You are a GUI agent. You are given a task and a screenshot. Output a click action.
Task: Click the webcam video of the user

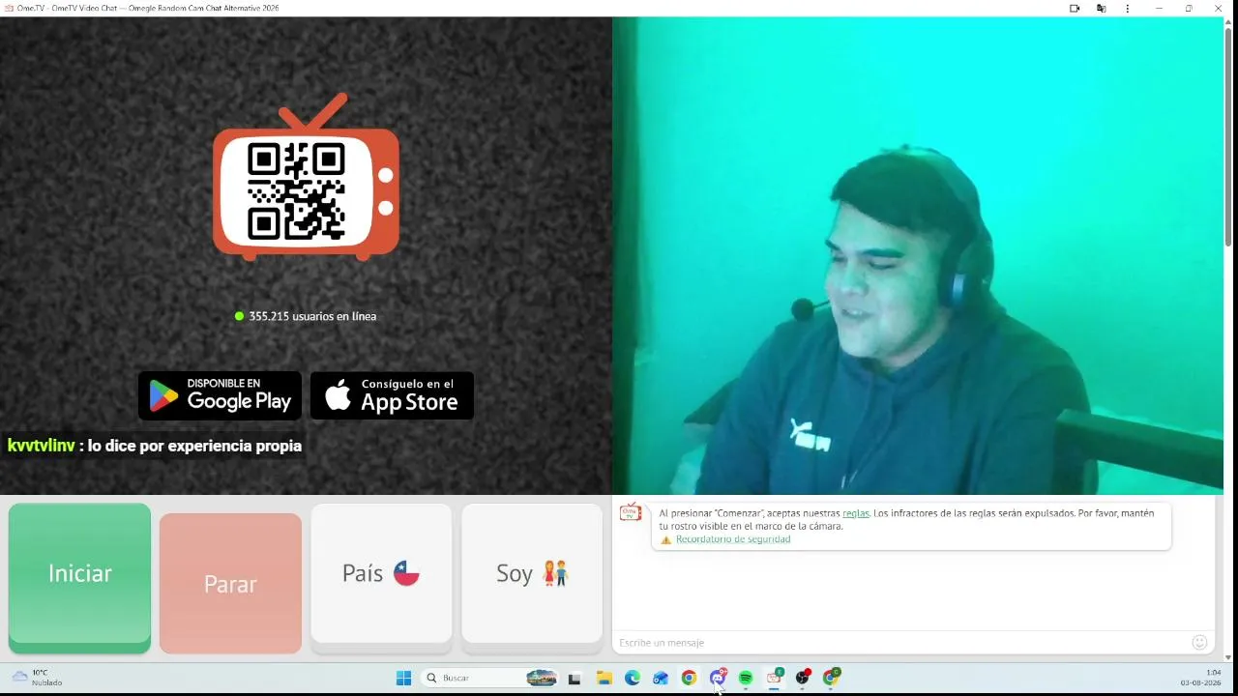point(918,256)
